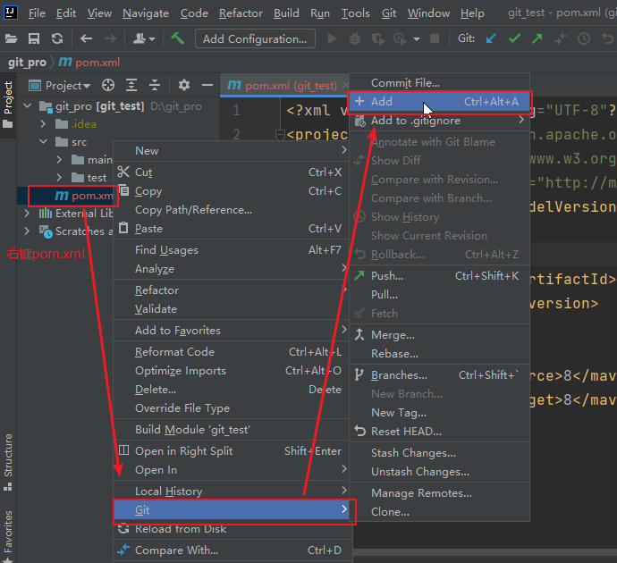Choose Compare With in context menu
Viewport: 617px width, 563px height.
tap(232, 550)
